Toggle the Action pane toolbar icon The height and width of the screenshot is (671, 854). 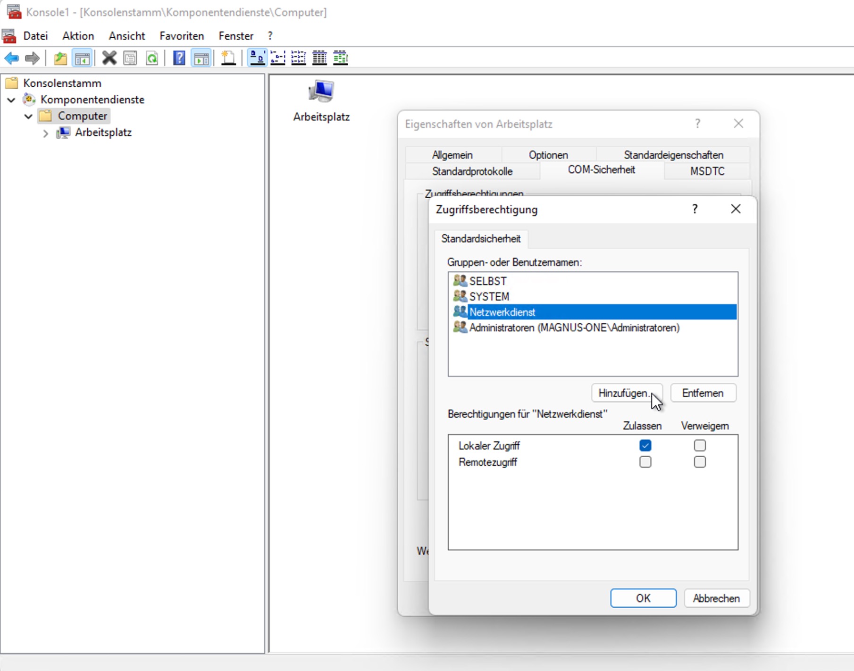pyautogui.click(x=201, y=58)
